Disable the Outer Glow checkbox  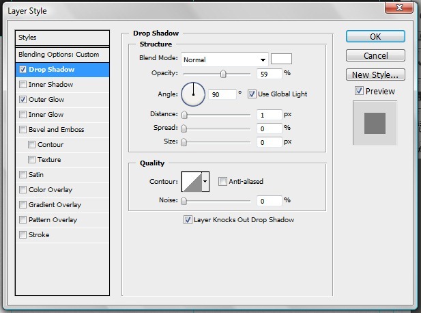(x=24, y=100)
